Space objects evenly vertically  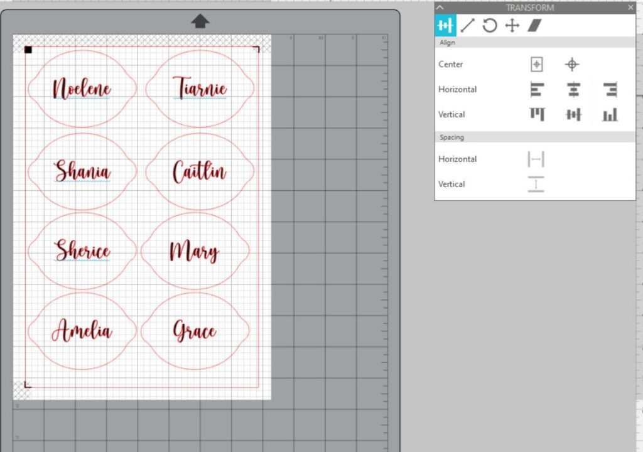[x=536, y=184]
